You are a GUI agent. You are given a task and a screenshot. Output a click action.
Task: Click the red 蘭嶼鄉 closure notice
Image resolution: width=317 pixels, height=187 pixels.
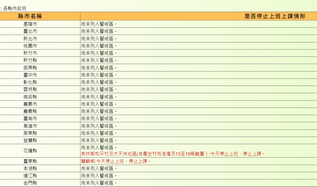coord(116,161)
